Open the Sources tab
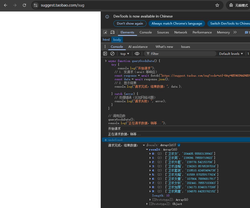Viewport: 250px width, 208px height. (x=163, y=32)
